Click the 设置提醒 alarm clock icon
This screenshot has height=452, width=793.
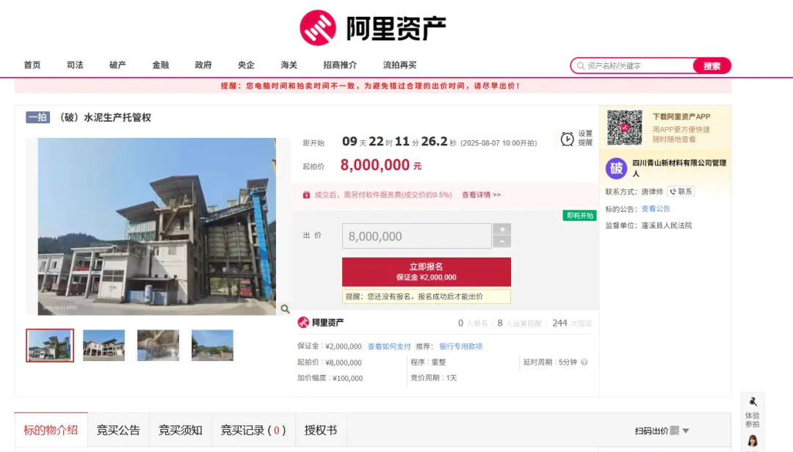click(568, 139)
